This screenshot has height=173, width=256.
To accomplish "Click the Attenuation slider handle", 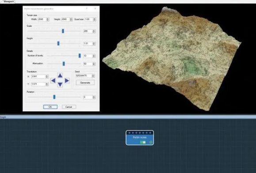I will (x=64, y=63).
